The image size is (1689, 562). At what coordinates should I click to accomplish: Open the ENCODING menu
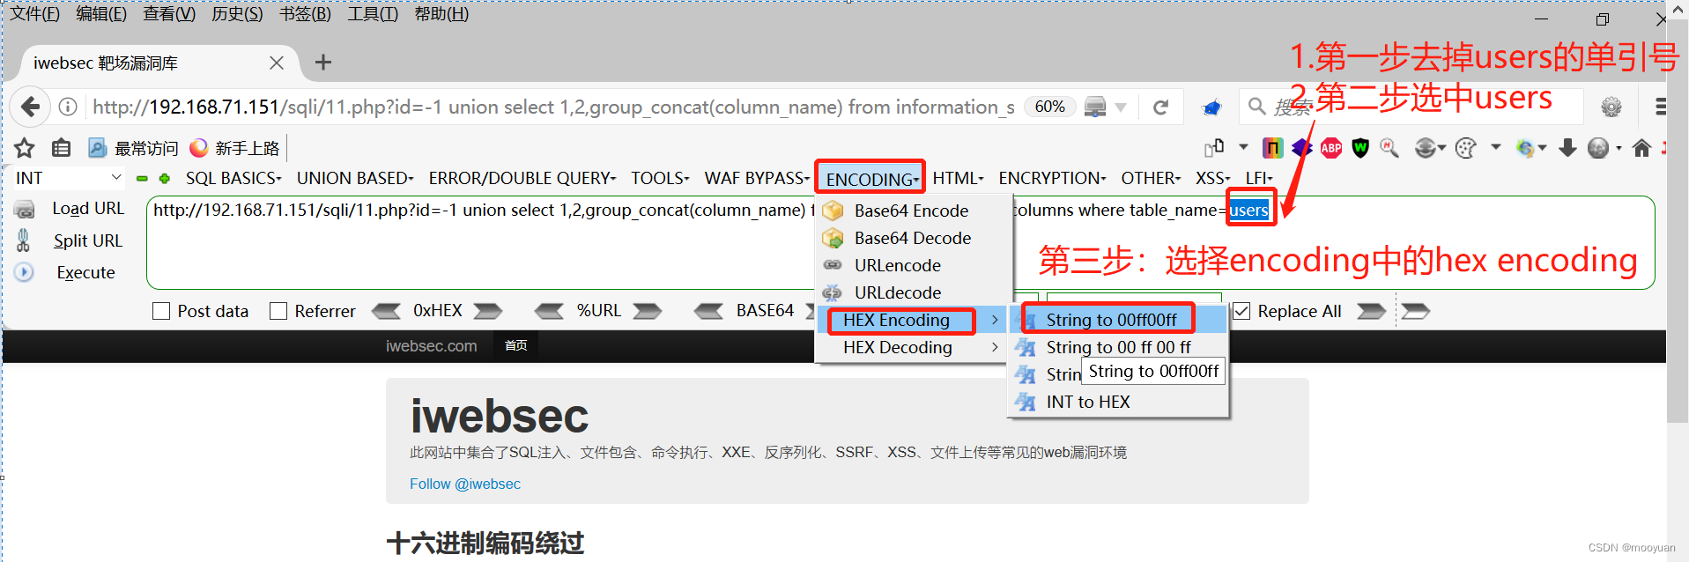[x=871, y=179]
